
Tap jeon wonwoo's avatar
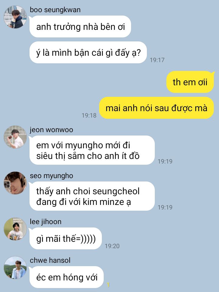[x=15, y=137]
